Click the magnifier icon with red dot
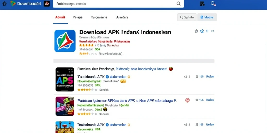Screen dimensions: 267x133 (x=213, y=4)
